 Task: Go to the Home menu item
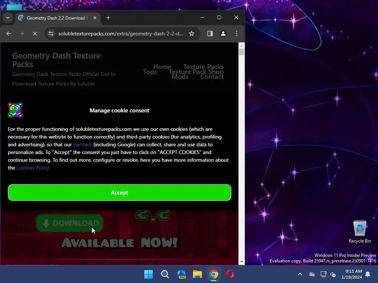click(162, 66)
